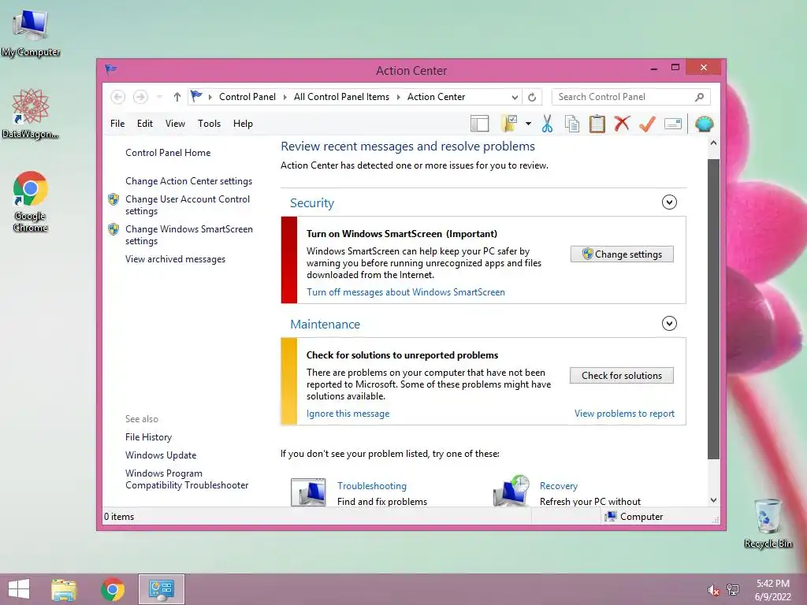Collapse the Maintenance section chevron

click(x=669, y=324)
